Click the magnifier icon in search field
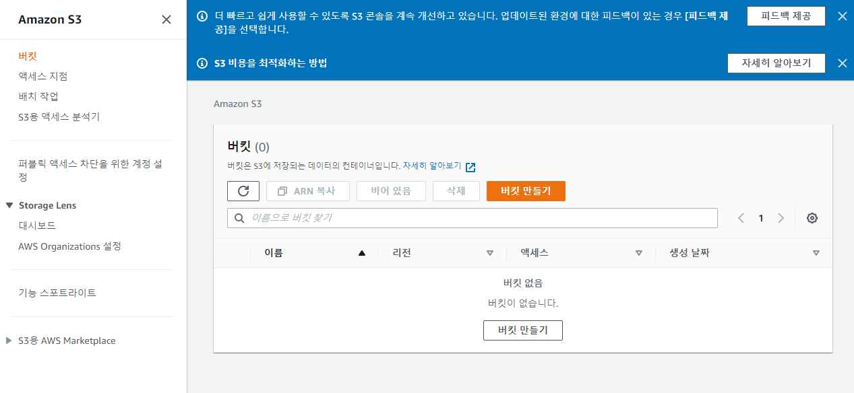The image size is (854, 393). (x=239, y=218)
